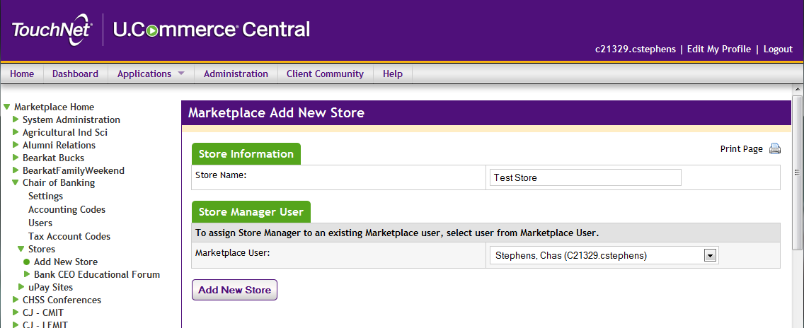Expand the CHSS Conferences arrow
804x328 pixels.
[x=16, y=300]
